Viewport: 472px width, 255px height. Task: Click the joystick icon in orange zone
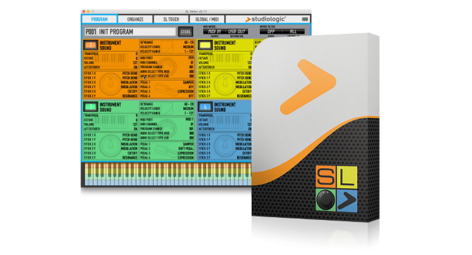click(x=110, y=83)
